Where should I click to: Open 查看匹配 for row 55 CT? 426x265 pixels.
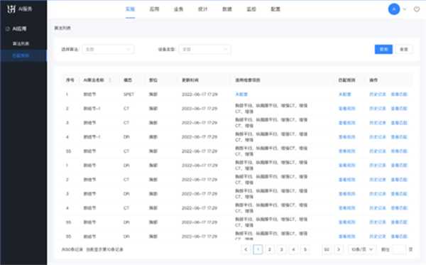pyautogui.click(x=399, y=151)
